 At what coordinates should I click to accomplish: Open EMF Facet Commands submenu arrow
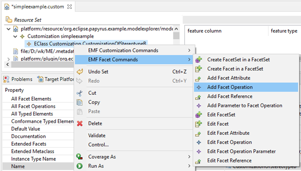(x=189, y=59)
